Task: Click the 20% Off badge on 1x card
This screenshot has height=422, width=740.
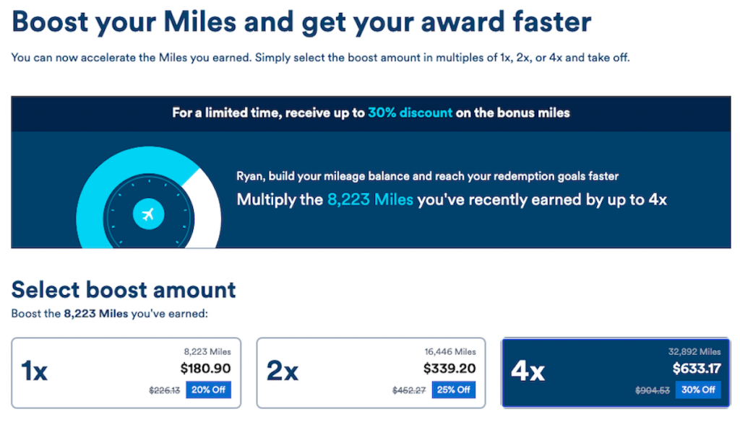Action: [208, 390]
